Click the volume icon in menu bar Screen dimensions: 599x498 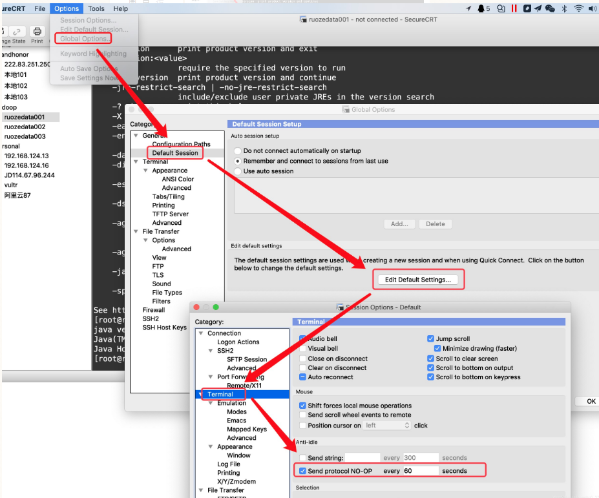tap(592, 8)
